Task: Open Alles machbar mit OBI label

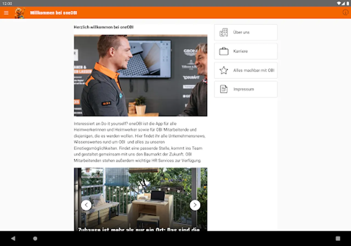Action: click(x=254, y=70)
